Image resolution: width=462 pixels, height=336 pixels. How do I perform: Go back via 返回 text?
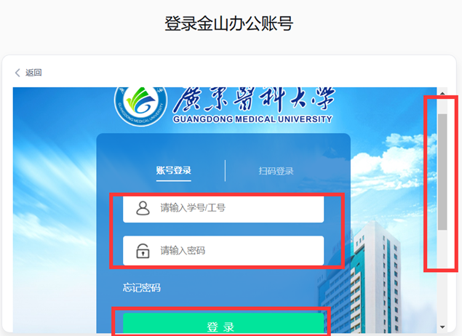(33, 73)
